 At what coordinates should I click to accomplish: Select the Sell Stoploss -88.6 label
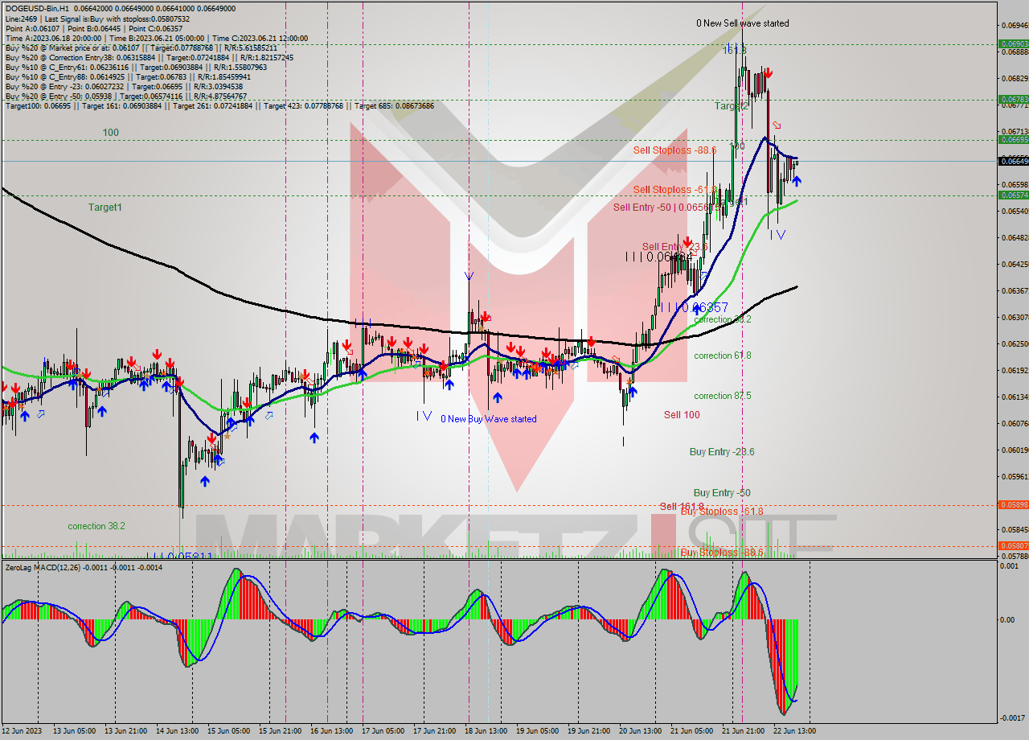tap(674, 150)
